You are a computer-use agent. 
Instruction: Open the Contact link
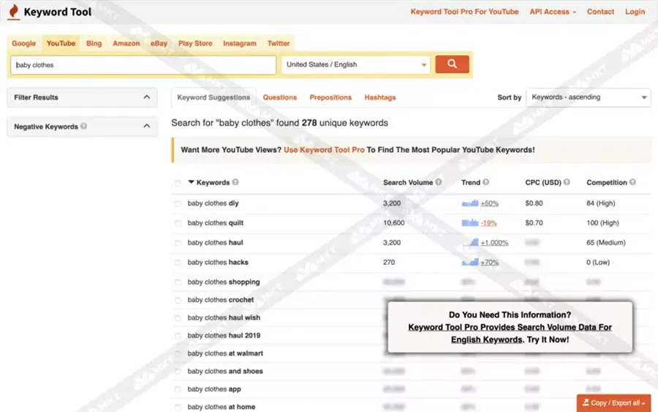[600, 12]
